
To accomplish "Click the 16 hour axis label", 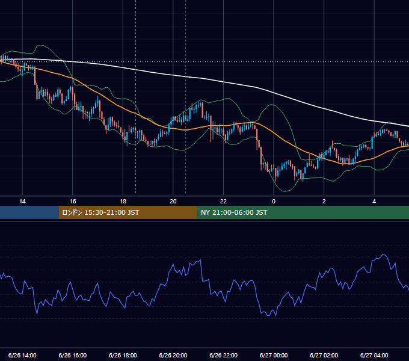I will [x=73, y=202].
